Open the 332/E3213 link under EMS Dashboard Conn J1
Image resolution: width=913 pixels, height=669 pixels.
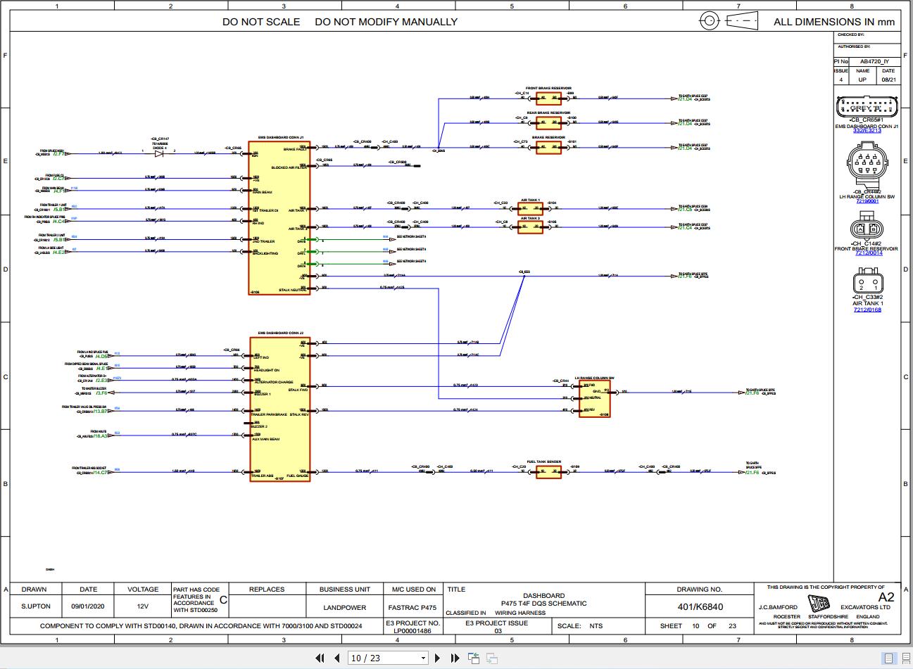tap(867, 132)
